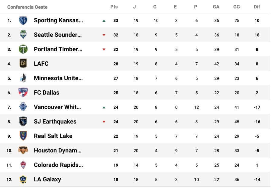Click red down arrow beside Seattle Sounders
This screenshot has height=188, width=272.
pos(104,35)
